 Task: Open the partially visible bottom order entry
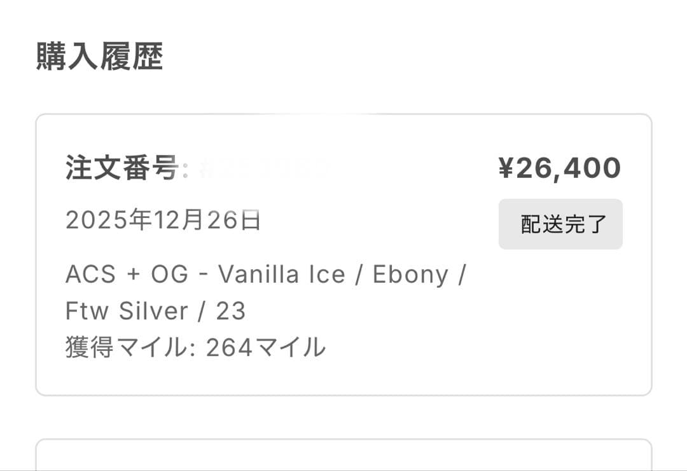point(343,454)
